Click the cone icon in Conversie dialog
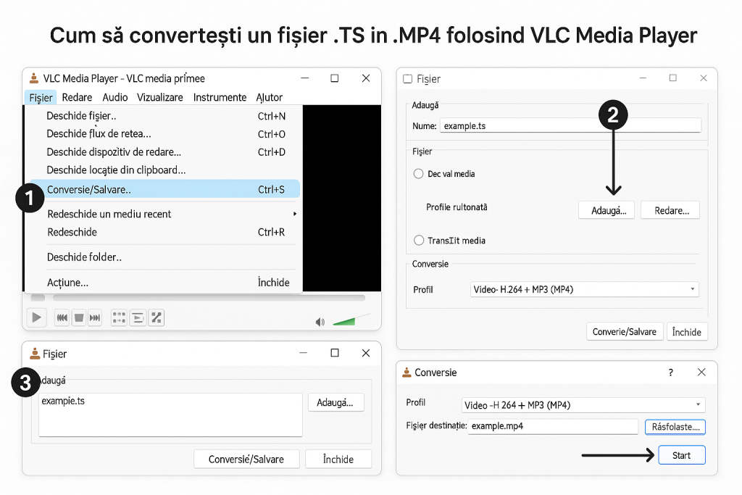The height and width of the screenshot is (495, 742). tap(407, 373)
